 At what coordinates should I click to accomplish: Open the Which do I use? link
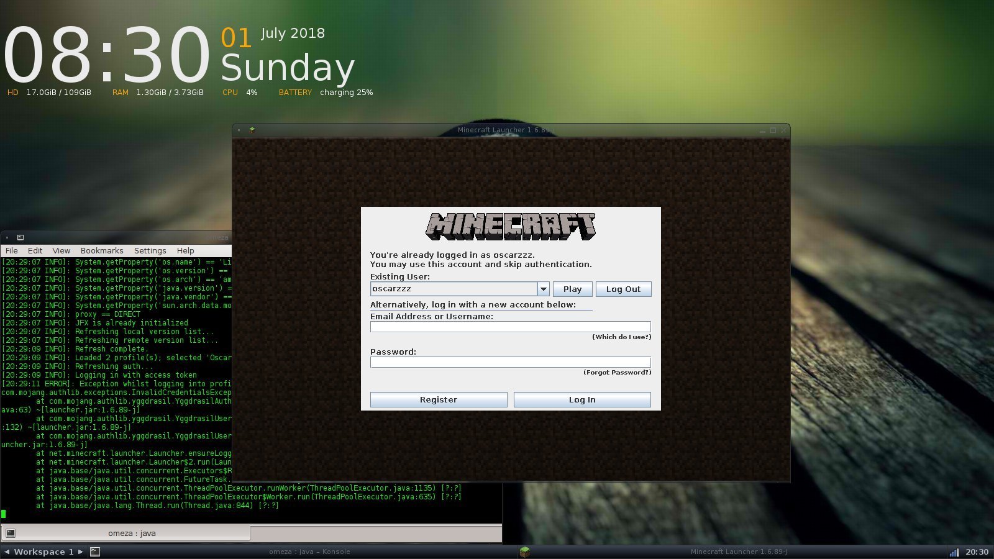622,337
